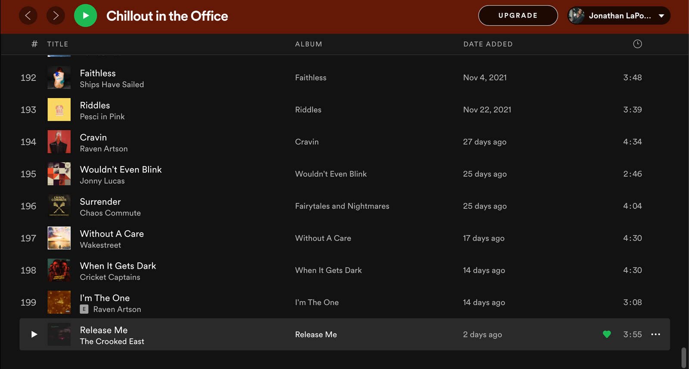Play the Chillout in the Office playlist

[85, 16]
